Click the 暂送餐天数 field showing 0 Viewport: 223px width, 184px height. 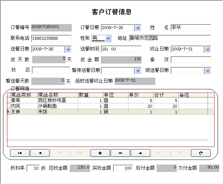pos(48,81)
